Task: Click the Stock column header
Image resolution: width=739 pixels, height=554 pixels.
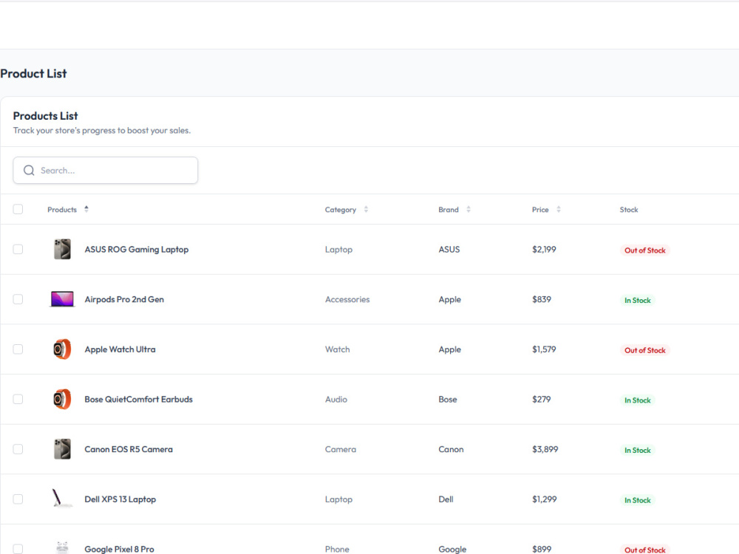Action: (x=629, y=210)
